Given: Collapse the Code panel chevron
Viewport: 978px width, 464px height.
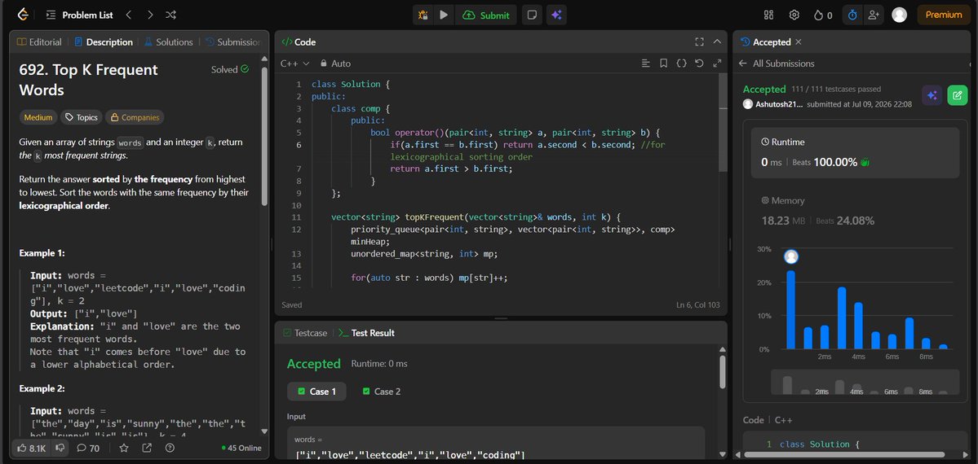Looking at the screenshot, I should (717, 42).
